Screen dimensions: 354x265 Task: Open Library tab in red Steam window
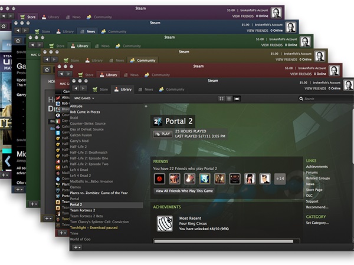(109, 75)
